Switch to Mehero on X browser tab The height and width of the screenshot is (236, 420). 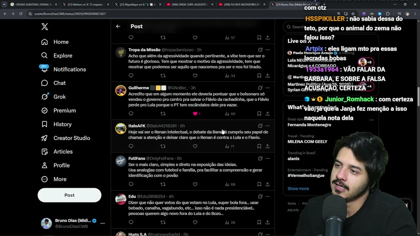pos(86,5)
